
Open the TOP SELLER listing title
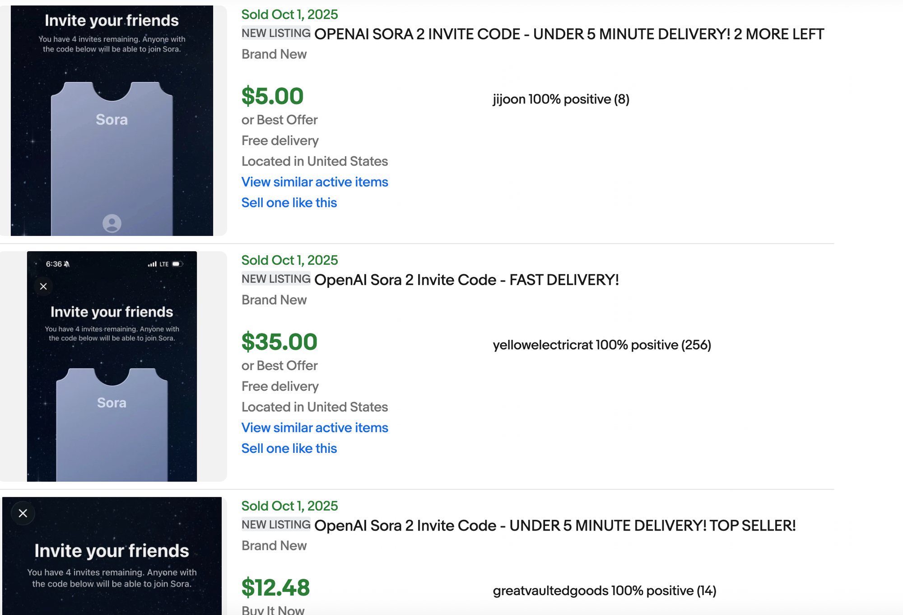(555, 526)
